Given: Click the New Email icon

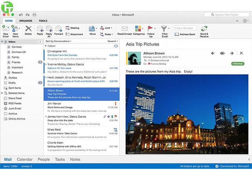Looking at the screenshot, I should click(6, 29).
